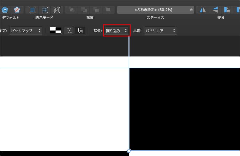Click the rotate fill button beside the swatch

point(69,31)
